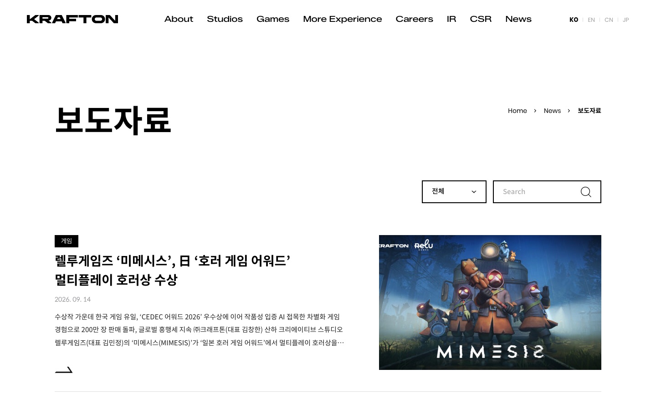The image size is (656, 410).
Task: Open the 렐루게임즈 '미메시스' article headline
Action: pyautogui.click(x=172, y=270)
